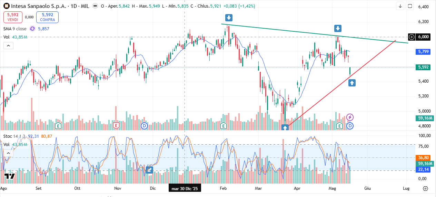Open time axis settings gear icon
This screenshot has height=197, width=436.
(x=425, y=189)
